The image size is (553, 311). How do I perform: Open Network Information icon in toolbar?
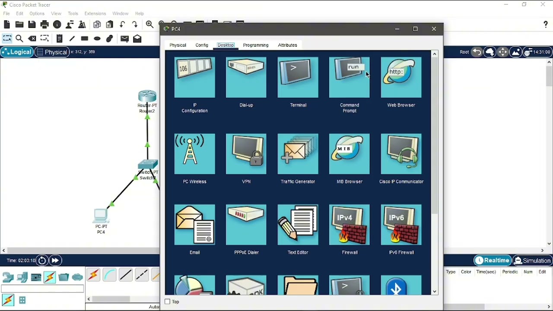57,25
